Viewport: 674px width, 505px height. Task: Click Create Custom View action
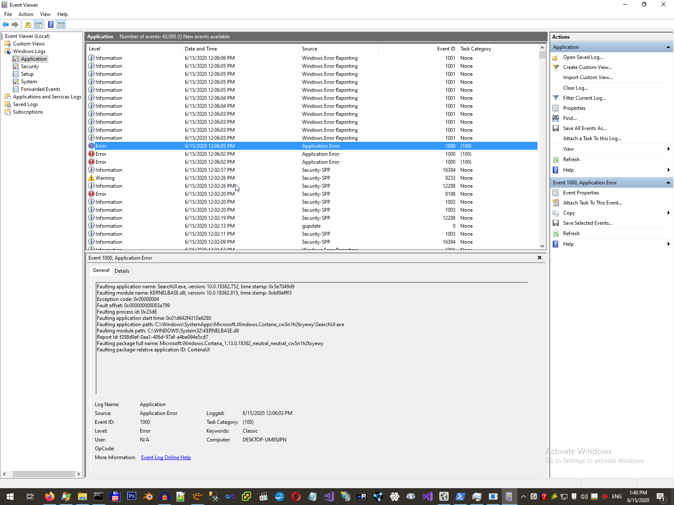[587, 67]
